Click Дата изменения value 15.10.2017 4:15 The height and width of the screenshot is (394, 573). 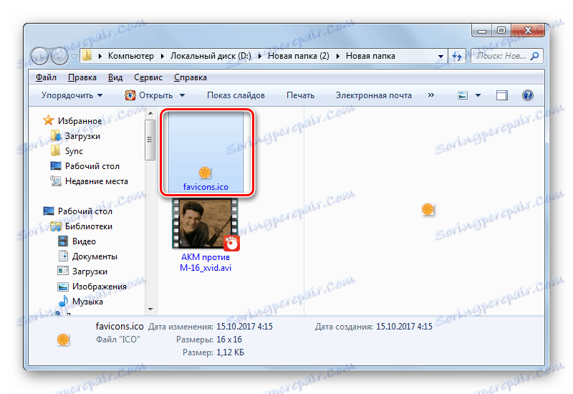[x=244, y=327]
